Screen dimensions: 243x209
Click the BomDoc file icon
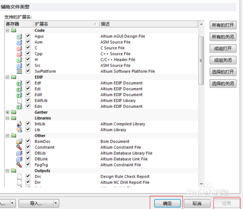(x=19, y=141)
